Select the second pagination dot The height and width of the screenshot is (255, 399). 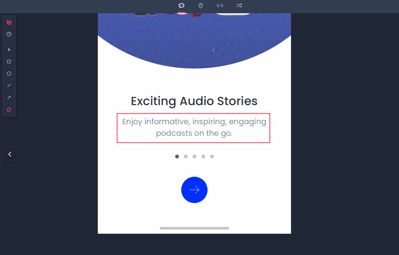coord(186,156)
